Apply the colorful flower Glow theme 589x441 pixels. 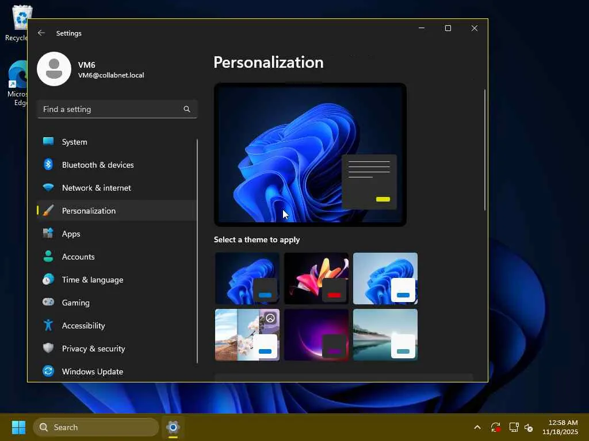[x=316, y=278]
